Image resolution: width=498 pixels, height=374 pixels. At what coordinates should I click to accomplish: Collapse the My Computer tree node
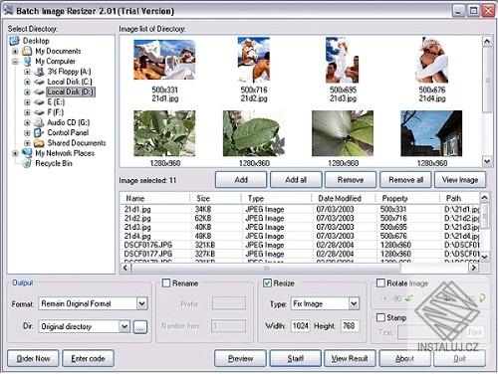point(15,62)
